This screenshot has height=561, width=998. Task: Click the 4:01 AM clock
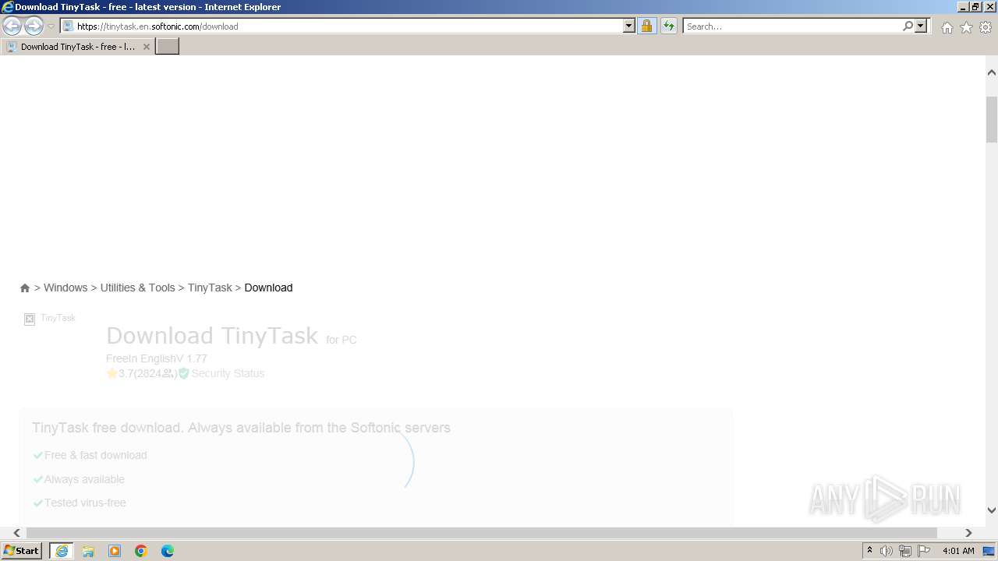(958, 551)
